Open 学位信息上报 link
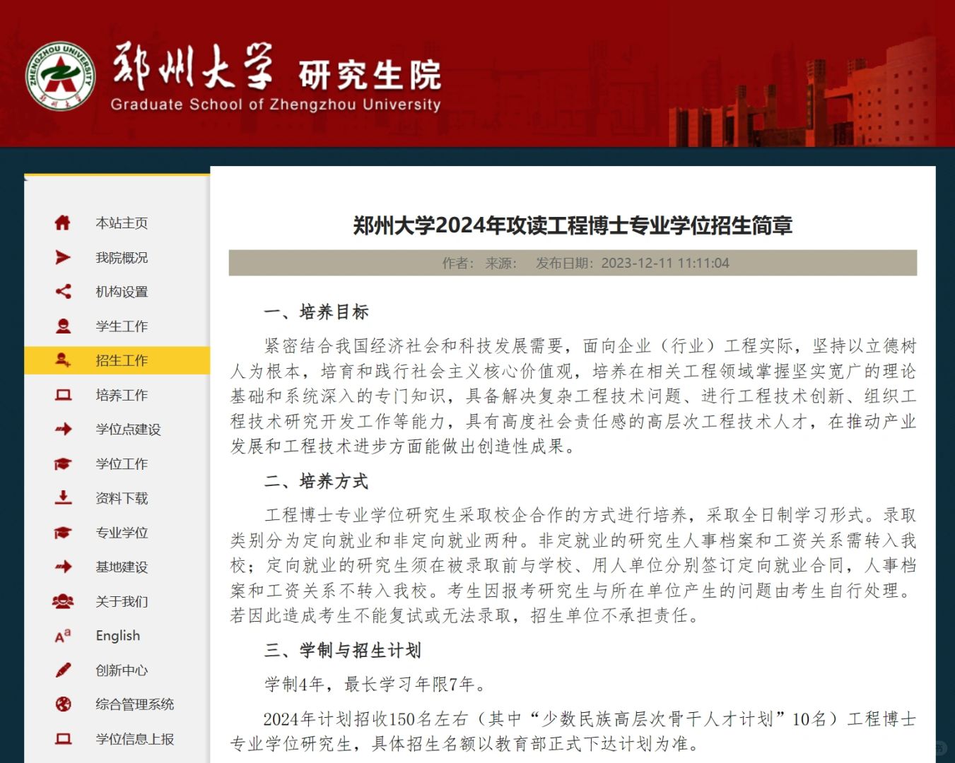This screenshot has height=763, width=955. pos(134,739)
